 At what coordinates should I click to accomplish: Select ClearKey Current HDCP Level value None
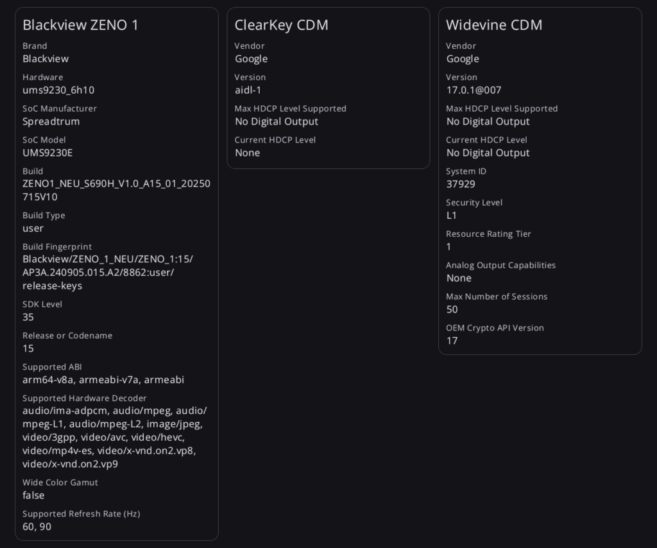(x=247, y=153)
